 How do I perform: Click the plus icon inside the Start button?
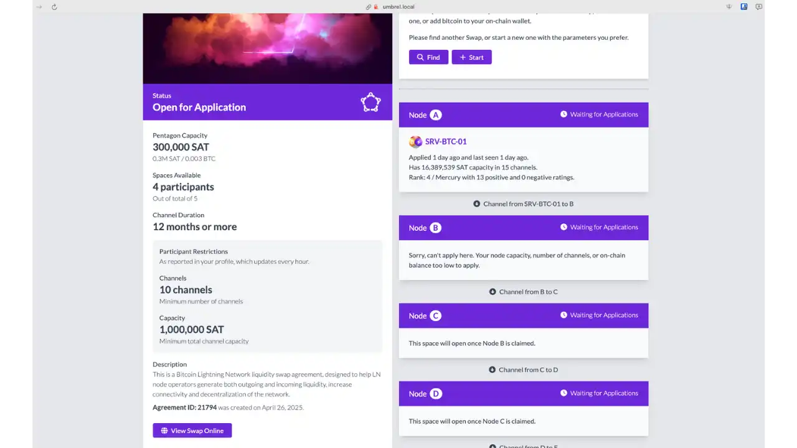[x=464, y=57]
